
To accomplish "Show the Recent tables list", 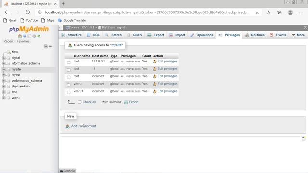I will click(x=9, y=41).
